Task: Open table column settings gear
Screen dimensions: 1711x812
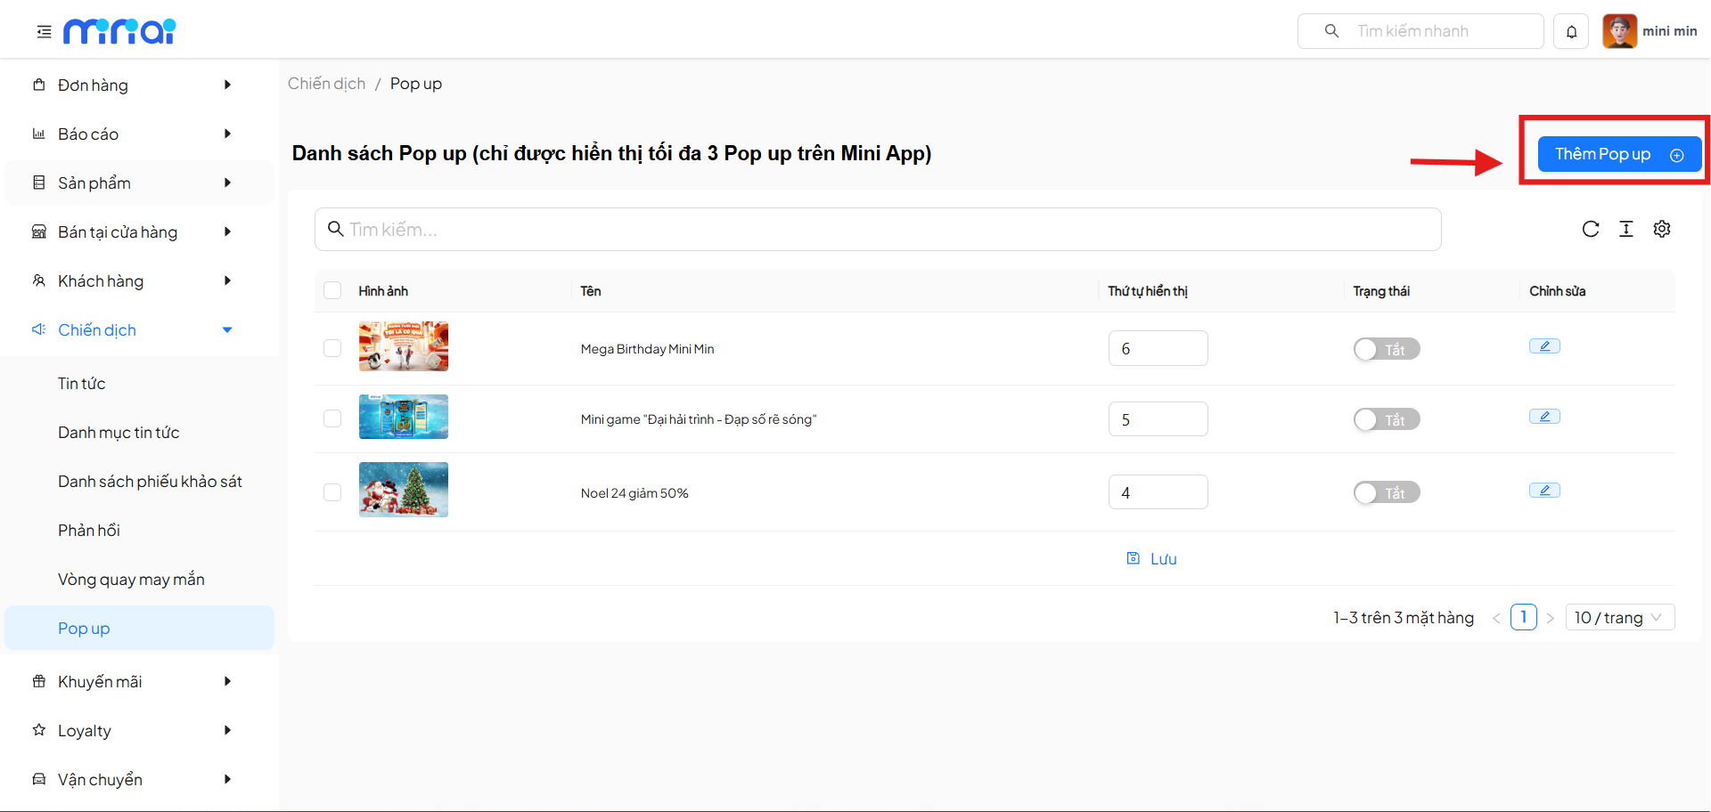Action: coord(1661,229)
